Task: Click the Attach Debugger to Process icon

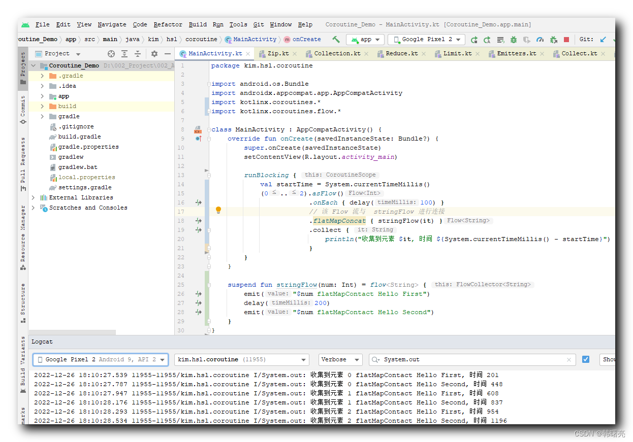Action: coord(553,39)
